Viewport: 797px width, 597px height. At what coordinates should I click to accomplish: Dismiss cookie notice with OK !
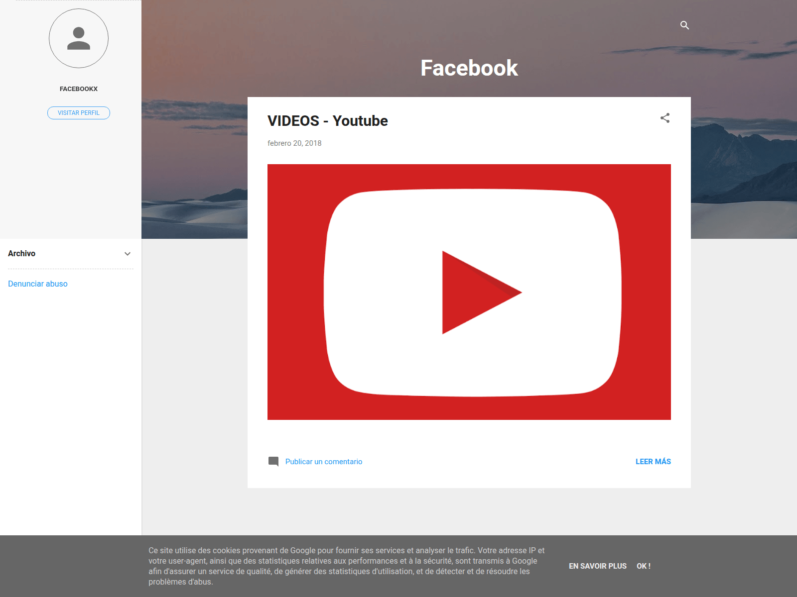(x=644, y=566)
